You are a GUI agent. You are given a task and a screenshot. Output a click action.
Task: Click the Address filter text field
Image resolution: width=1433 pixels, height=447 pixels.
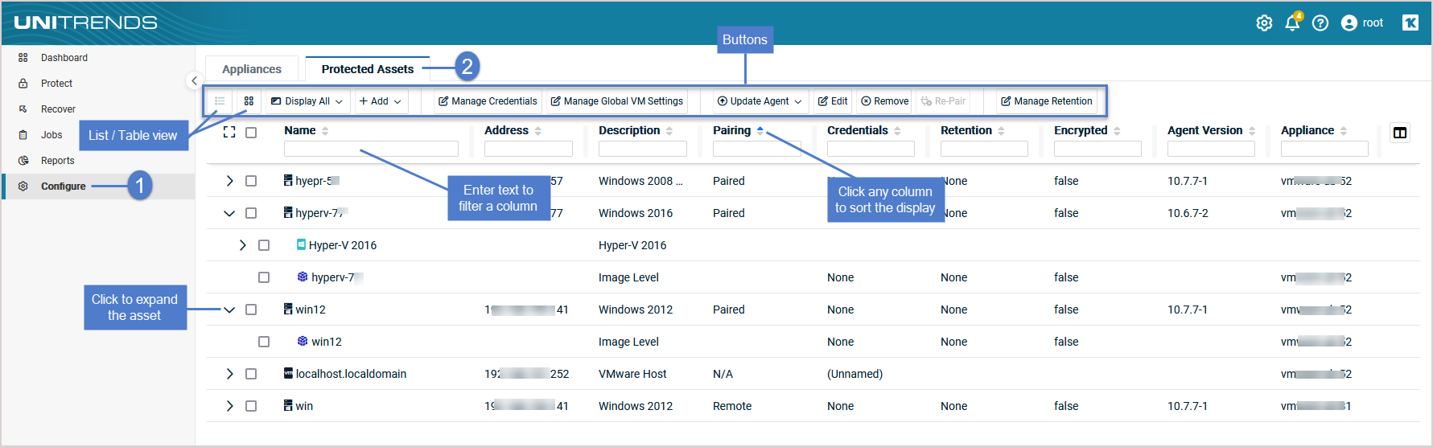(529, 149)
